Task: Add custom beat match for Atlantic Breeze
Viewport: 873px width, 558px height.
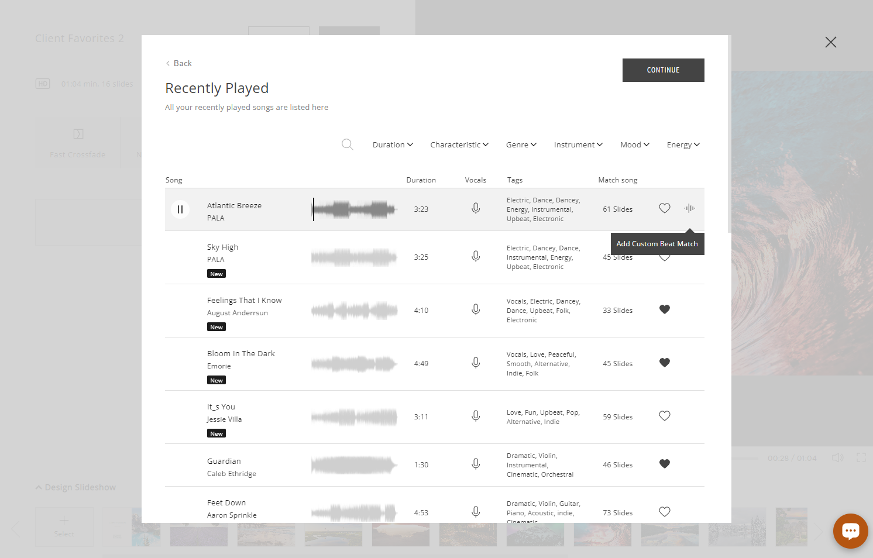Action: (690, 208)
